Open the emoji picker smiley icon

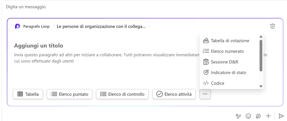(248, 116)
